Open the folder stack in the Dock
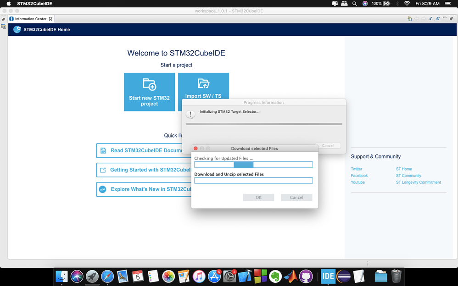This screenshot has height=286, width=458. [381, 276]
